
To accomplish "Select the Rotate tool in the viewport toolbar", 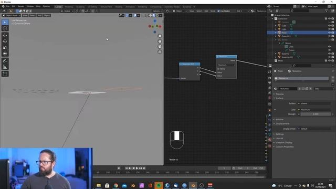I will tap(5, 41).
